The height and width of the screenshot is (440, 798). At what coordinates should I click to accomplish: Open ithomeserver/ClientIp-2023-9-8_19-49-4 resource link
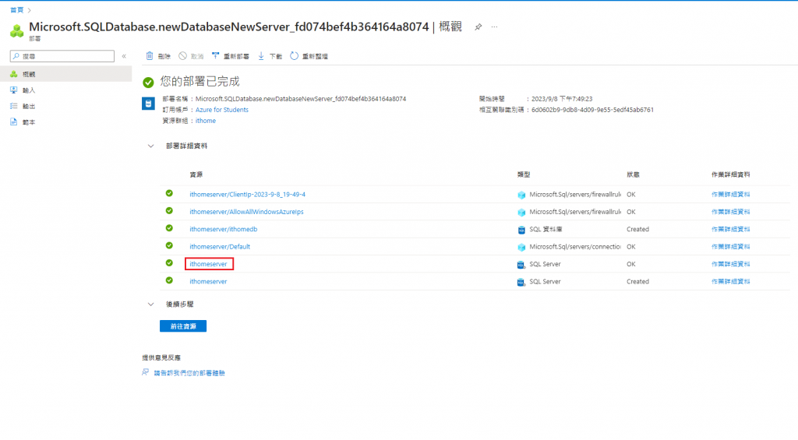[247, 195]
